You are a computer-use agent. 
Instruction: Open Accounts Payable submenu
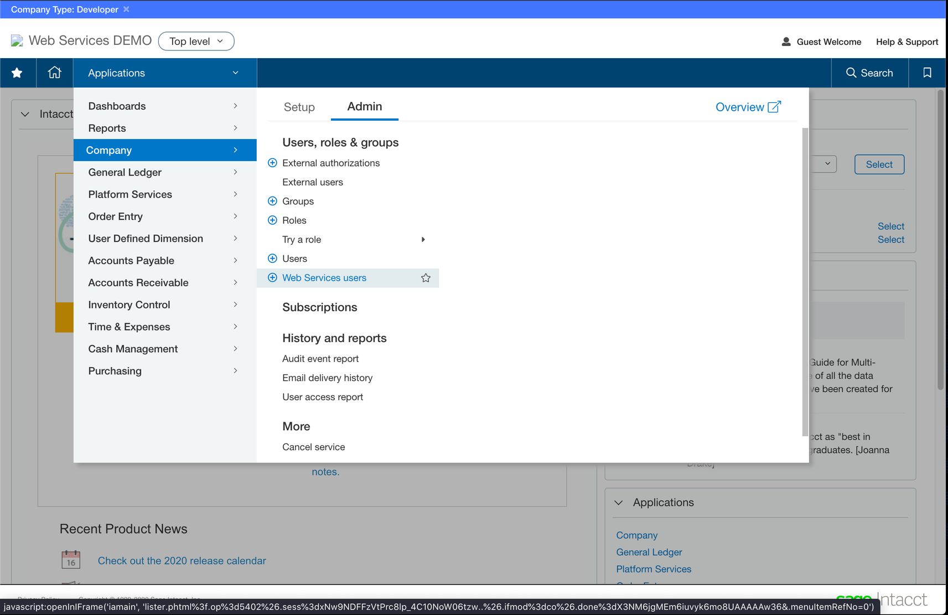[x=165, y=261]
